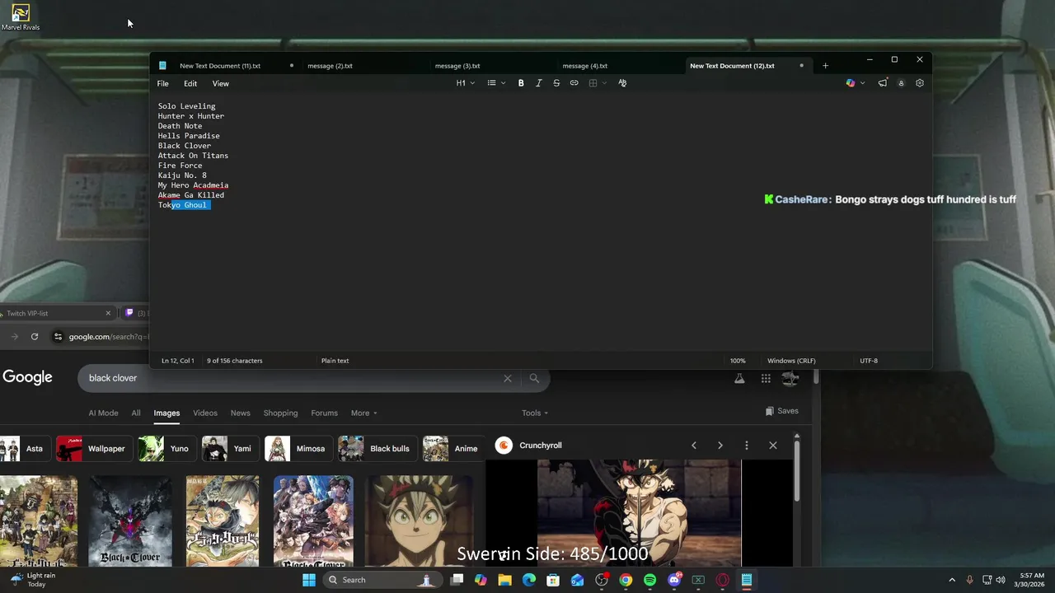The width and height of the screenshot is (1055, 593).
Task: Open Marvel Rivals desktop shortcut
Action: tap(21, 17)
